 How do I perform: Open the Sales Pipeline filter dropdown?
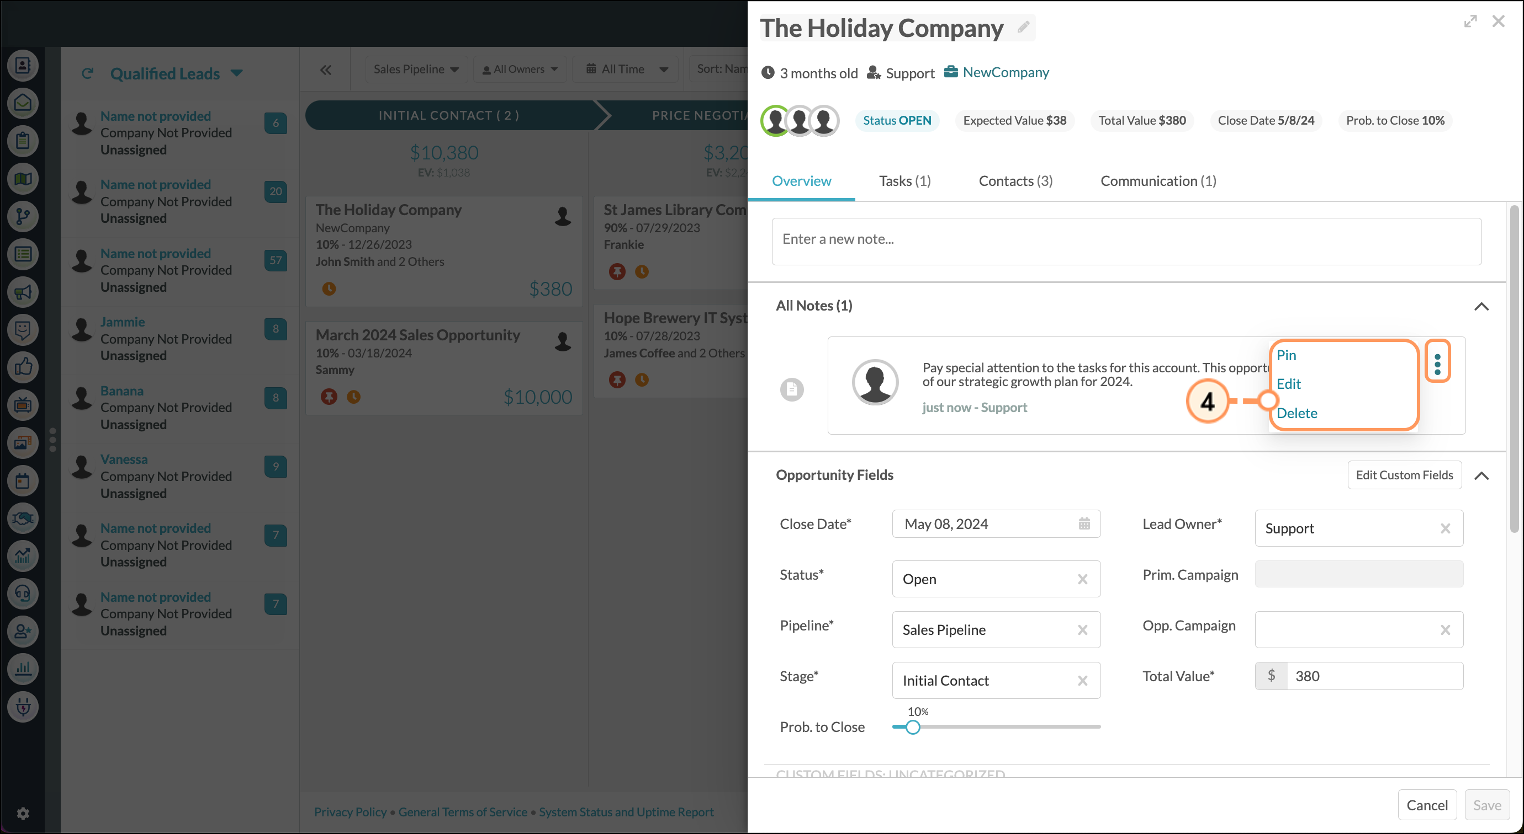point(416,69)
